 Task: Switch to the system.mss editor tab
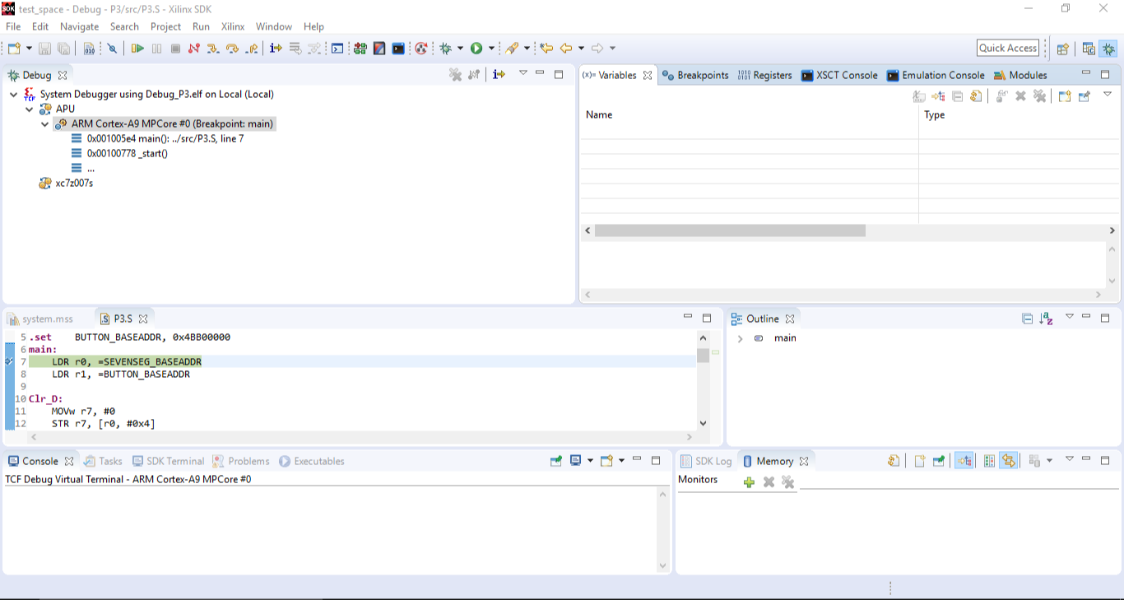pos(40,319)
